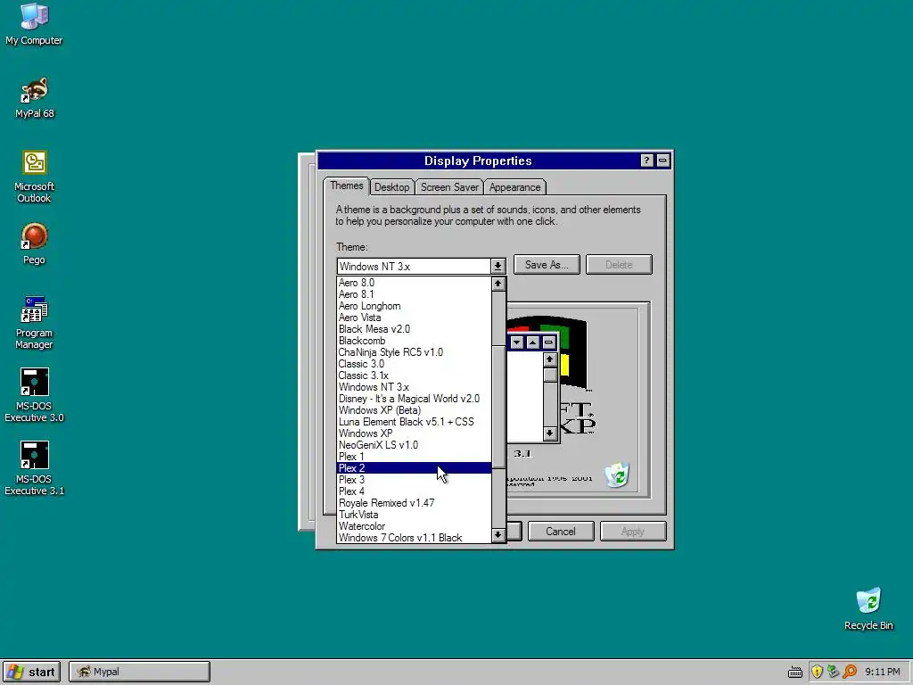Screen dimensions: 913x685
Task: Pick Windows 7 Colors v1.1 Black
Action: click(x=414, y=538)
